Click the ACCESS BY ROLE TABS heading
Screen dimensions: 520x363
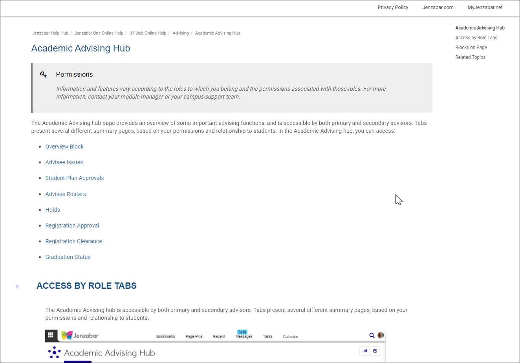click(86, 286)
